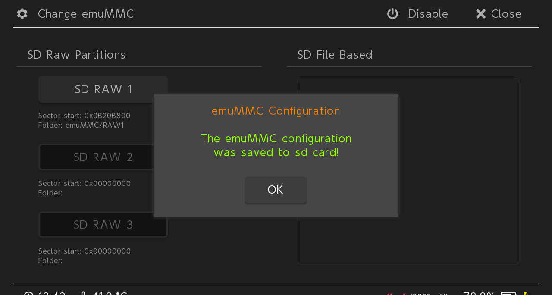552x295 pixels.
Task: Click the emuMMC/RAW1 folder text
Action: pyautogui.click(x=95, y=126)
